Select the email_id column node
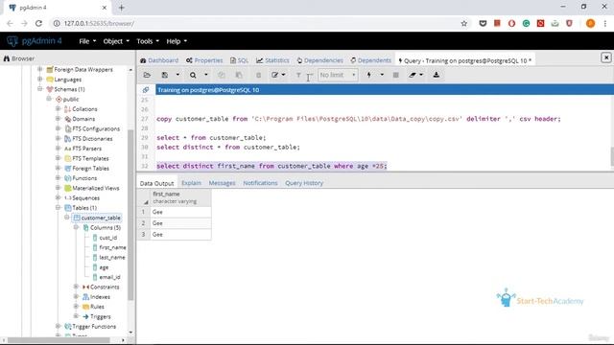Image resolution: width=614 pixels, height=345 pixels. [x=109, y=277]
